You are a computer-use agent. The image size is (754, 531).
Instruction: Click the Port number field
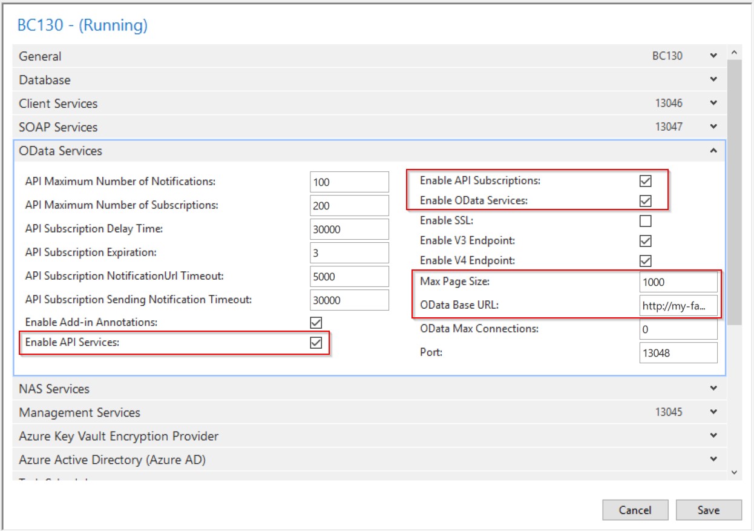click(678, 353)
